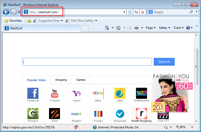Open the Page menu
This screenshot has height=132, width=201.
click(151, 28)
